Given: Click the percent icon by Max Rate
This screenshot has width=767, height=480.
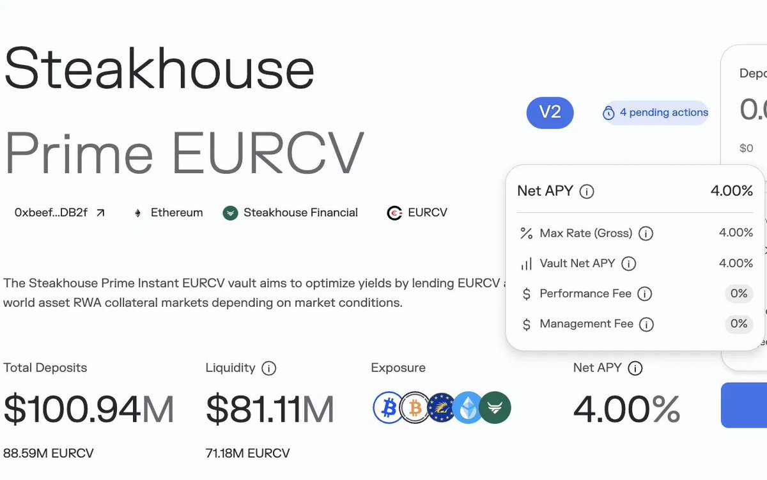Looking at the screenshot, I should pos(526,233).
